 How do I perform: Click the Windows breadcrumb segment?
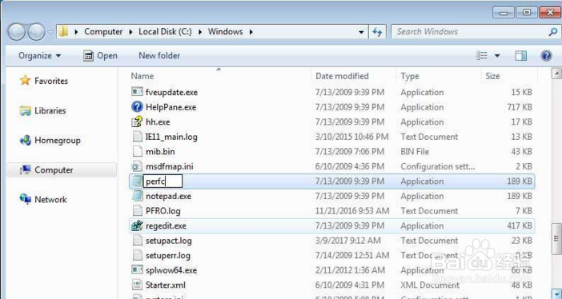(225, 31)
